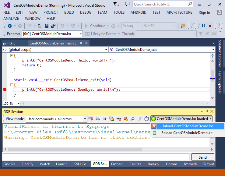225x176 pixels.
Task: Click the Undo arrow icon
Action: tap(62, 26)
